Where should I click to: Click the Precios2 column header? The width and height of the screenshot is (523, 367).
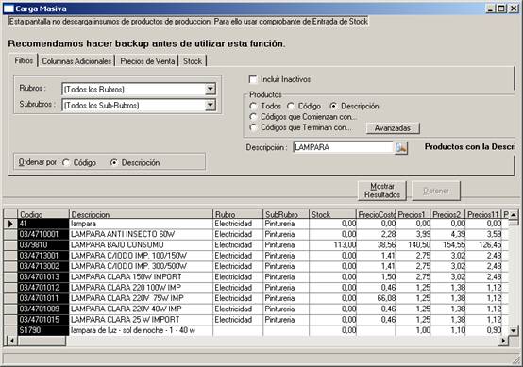pos(448,214)
